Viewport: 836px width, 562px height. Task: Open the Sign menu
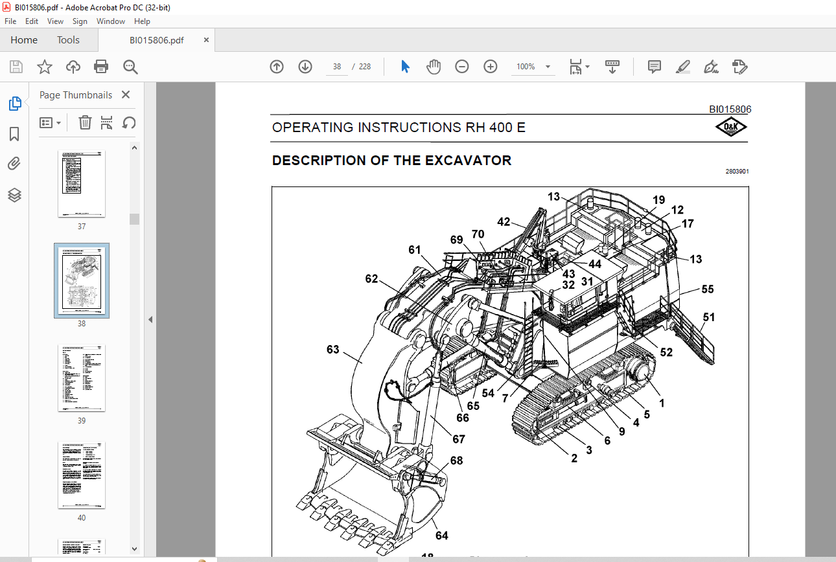(x=80, y=21)
